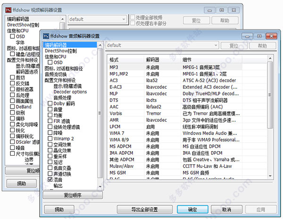The width and height of the screenshot is (283, 219).
Task: Select 音频处理 in the settings tree
Action: pos(62,98)
